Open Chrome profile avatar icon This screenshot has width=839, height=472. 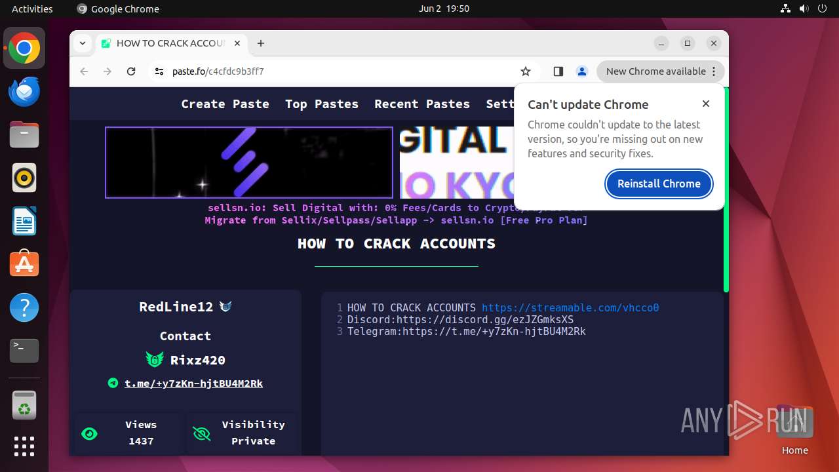tap(582, 71)
